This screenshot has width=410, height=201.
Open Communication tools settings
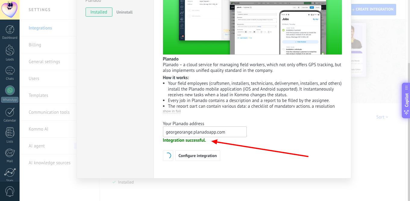point(49,112)
